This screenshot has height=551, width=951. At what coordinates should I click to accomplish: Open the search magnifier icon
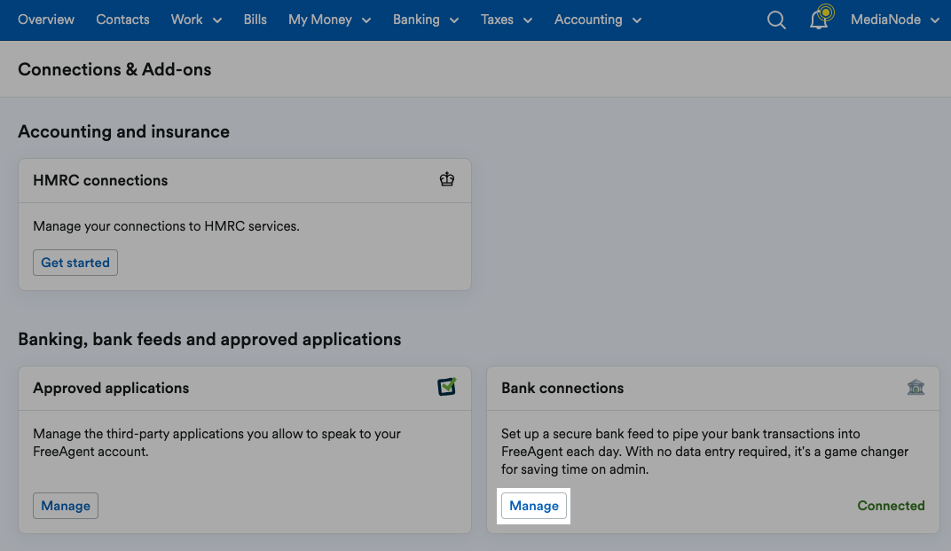pyautogui.click(x=776, y=20)
